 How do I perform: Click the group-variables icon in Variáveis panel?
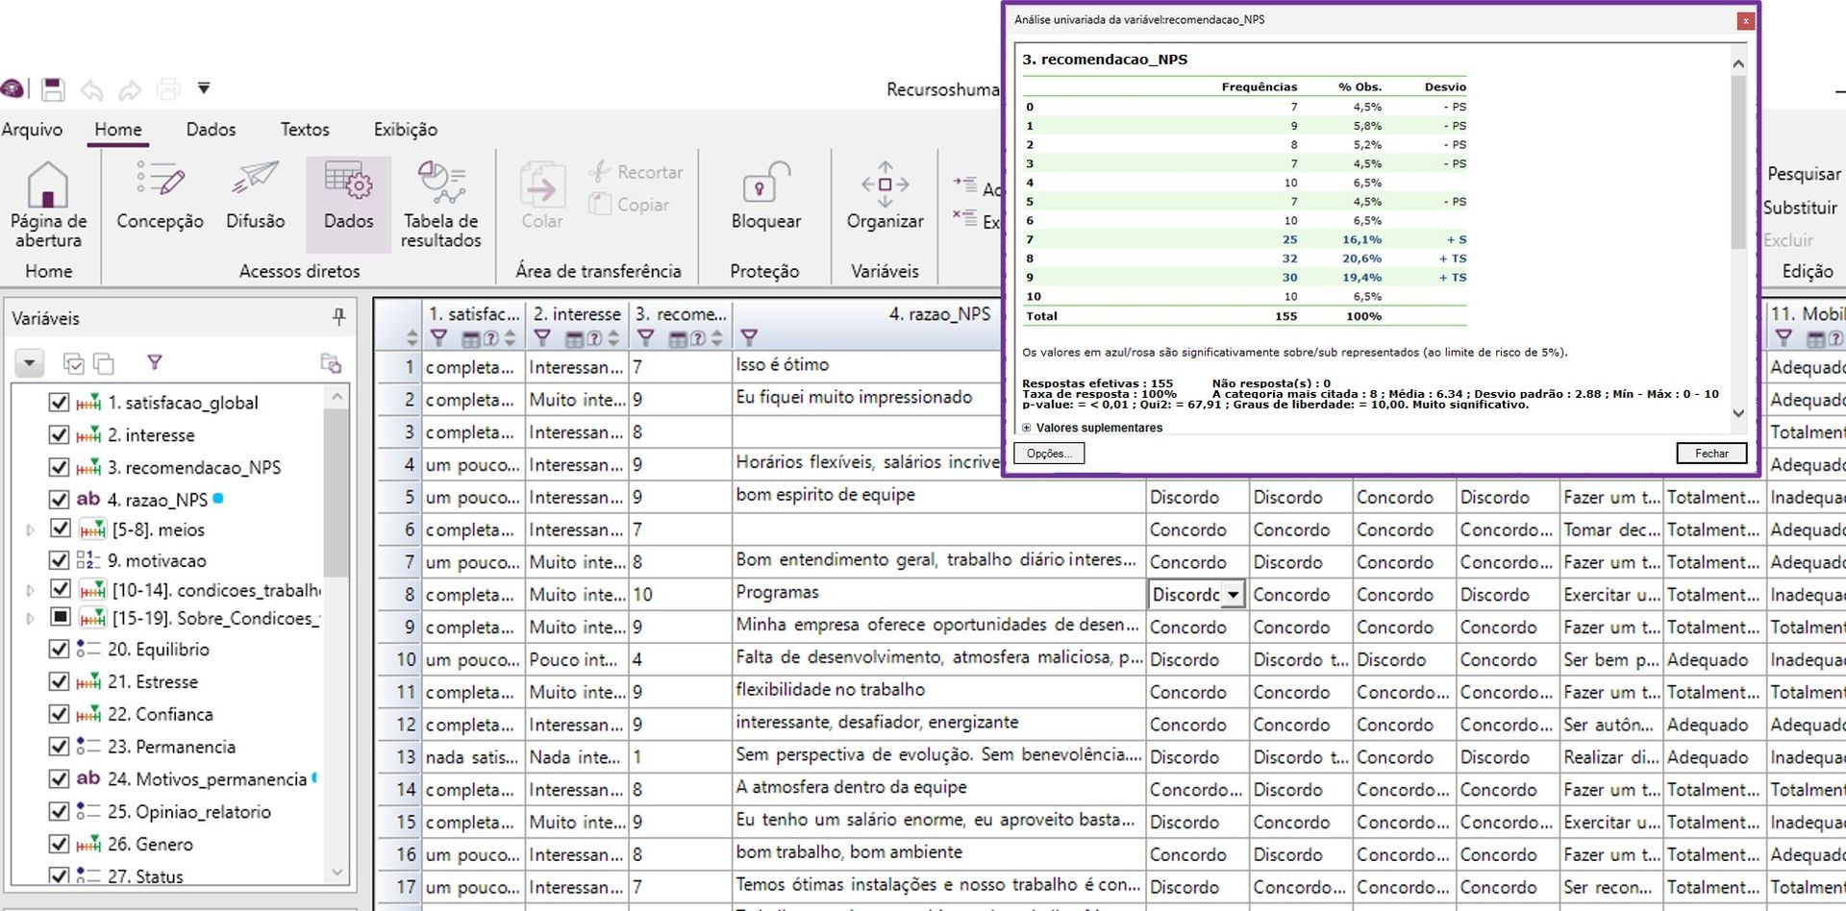[x=331, y=363]
